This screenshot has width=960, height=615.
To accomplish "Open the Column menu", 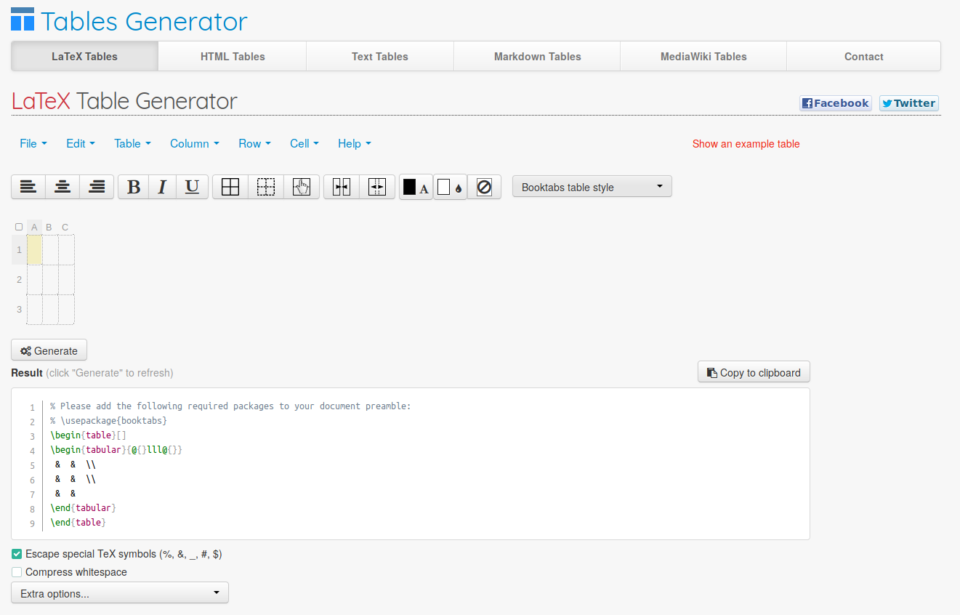I will point(194,144).
